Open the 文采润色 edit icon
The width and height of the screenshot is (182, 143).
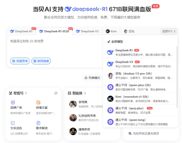point(13,123)
